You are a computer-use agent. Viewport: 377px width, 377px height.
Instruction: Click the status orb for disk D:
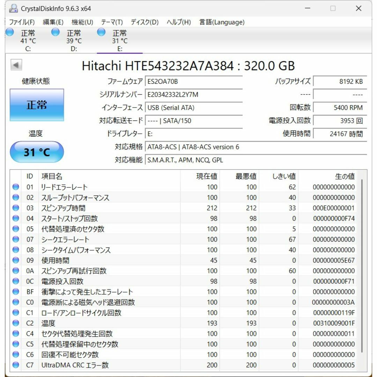click(x=56, y=32)
